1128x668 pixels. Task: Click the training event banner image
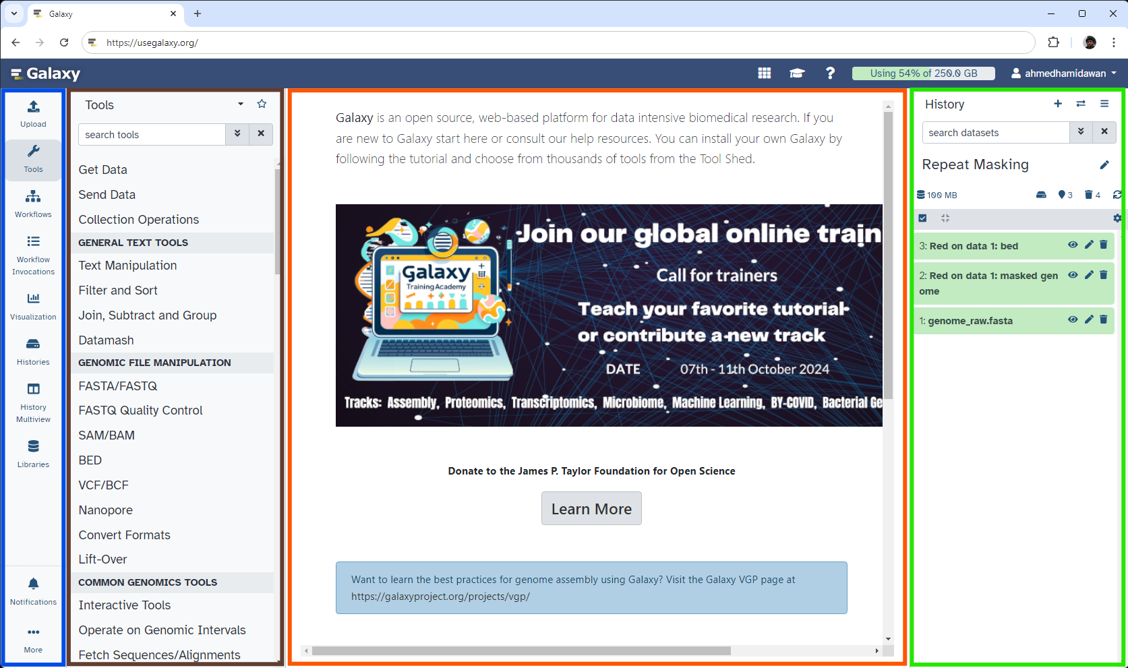point(609,315)
